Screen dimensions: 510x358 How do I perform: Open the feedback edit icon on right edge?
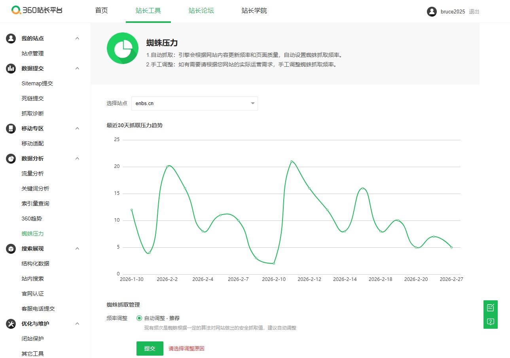(491, 307)
